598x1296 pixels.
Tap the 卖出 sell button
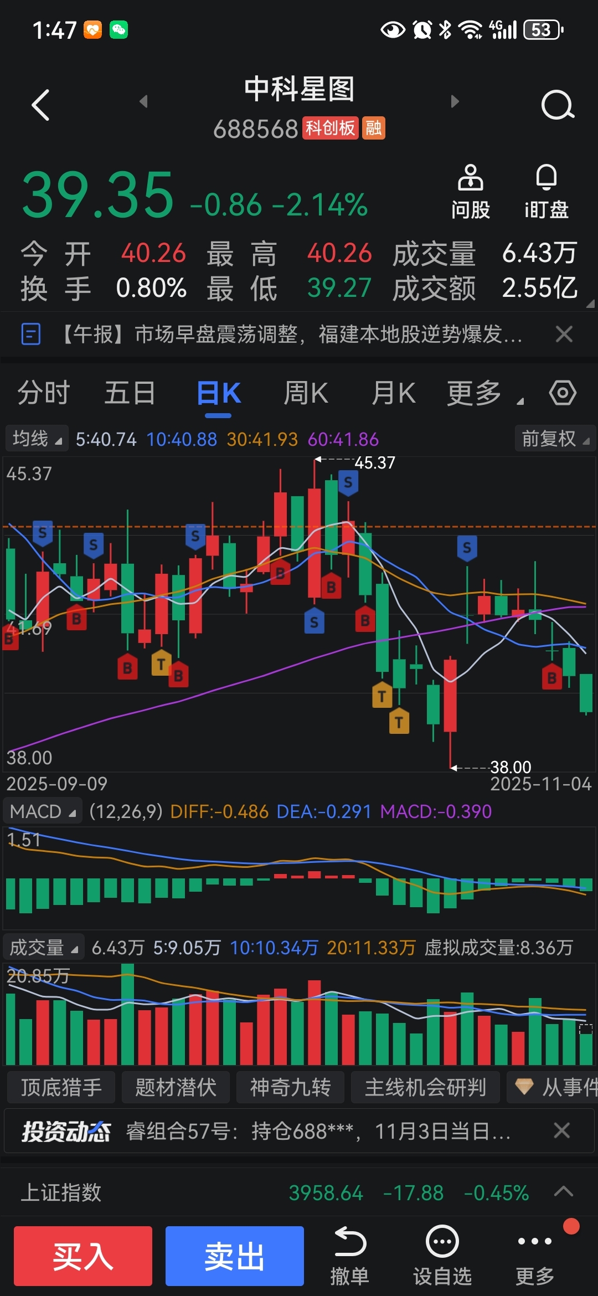coord(235,1256)
